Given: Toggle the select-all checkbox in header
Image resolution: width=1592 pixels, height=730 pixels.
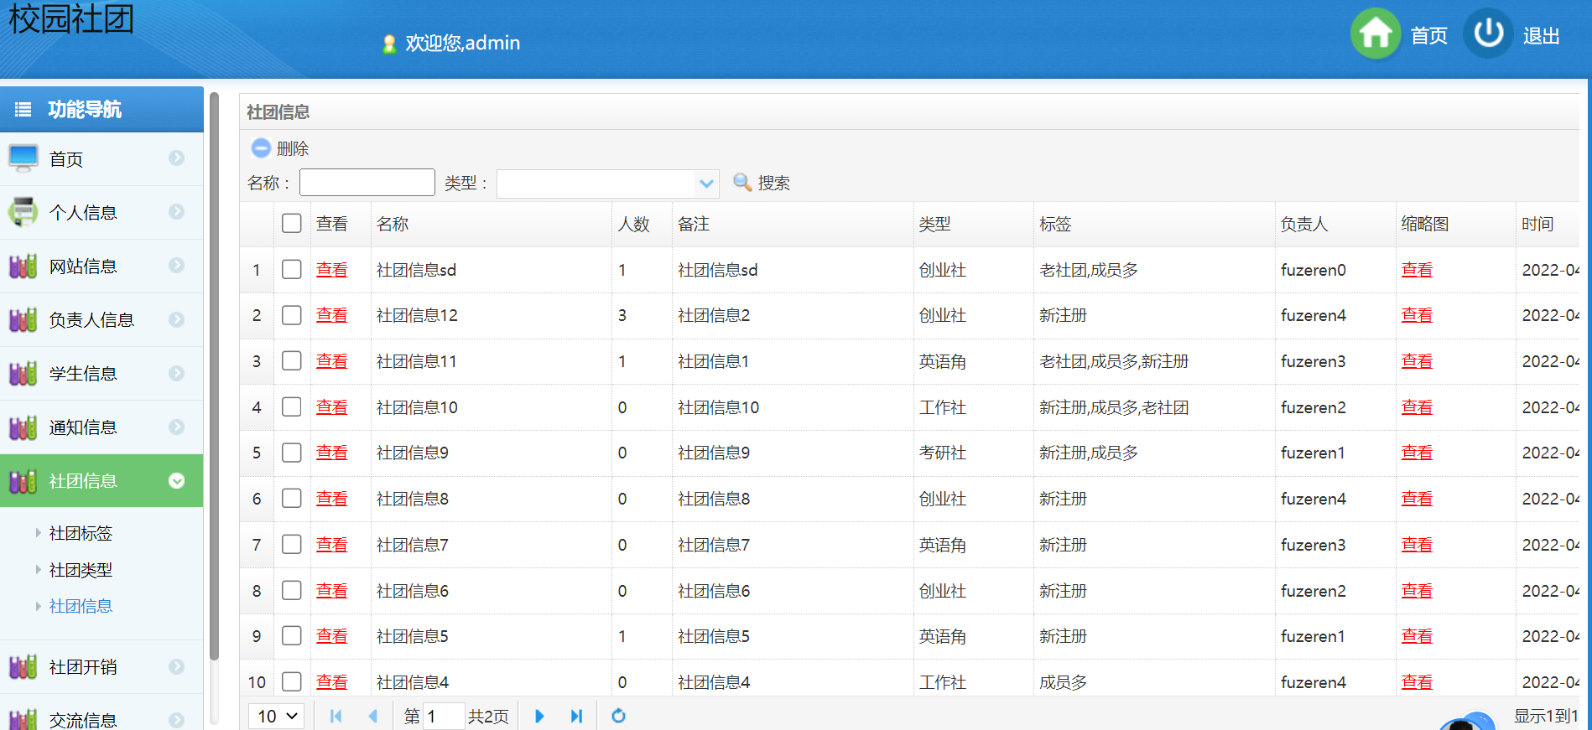Looking at the screenshot, I should [x=292, y=224].
